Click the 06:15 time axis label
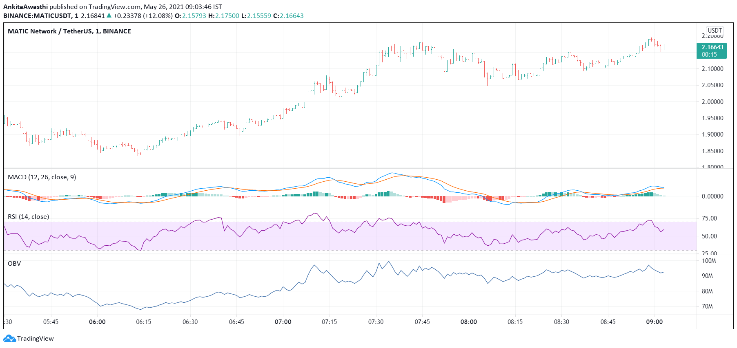 [x=144, y=322]
